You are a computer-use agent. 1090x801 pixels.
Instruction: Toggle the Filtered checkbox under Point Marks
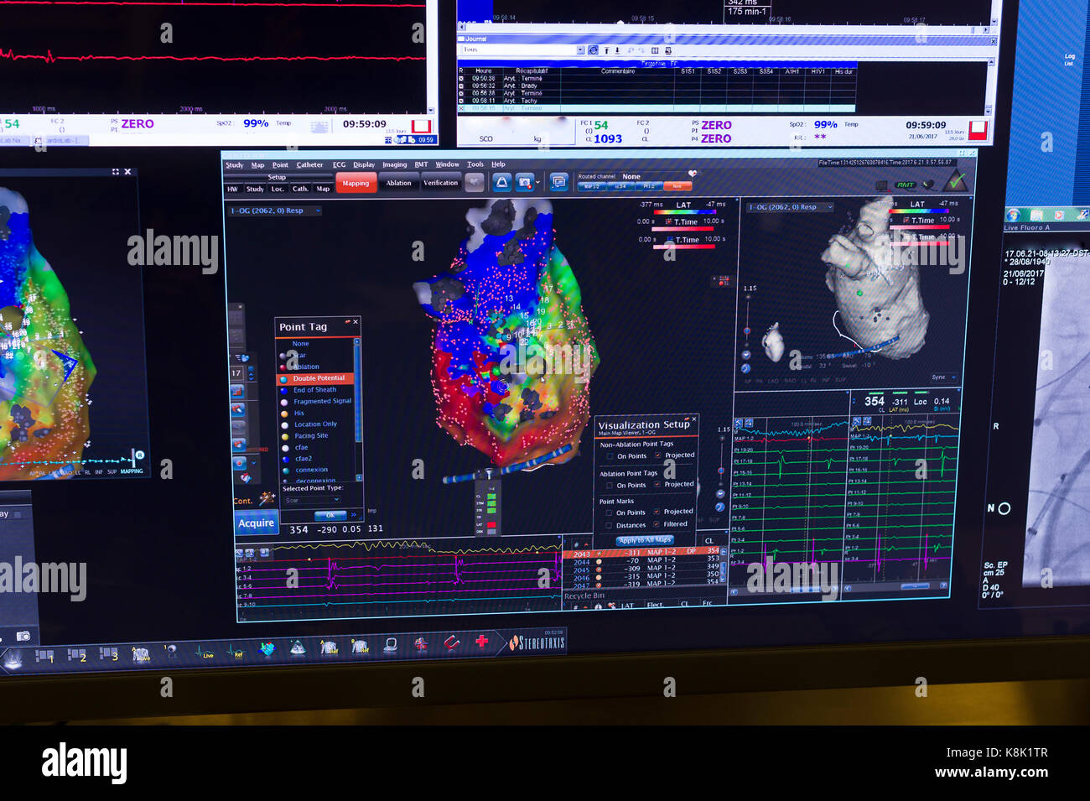coord(657,524)
